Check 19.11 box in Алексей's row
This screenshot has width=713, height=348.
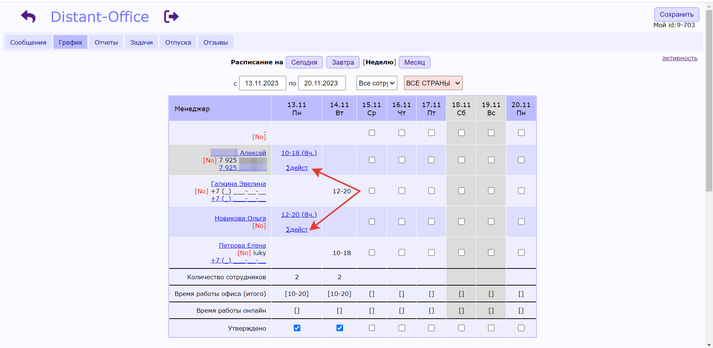coord(491,160)
